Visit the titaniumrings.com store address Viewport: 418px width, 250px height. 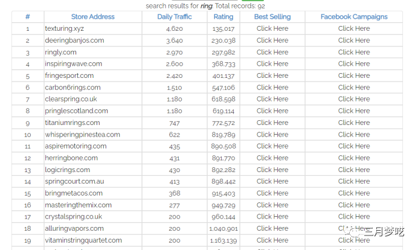pos(72,123)
